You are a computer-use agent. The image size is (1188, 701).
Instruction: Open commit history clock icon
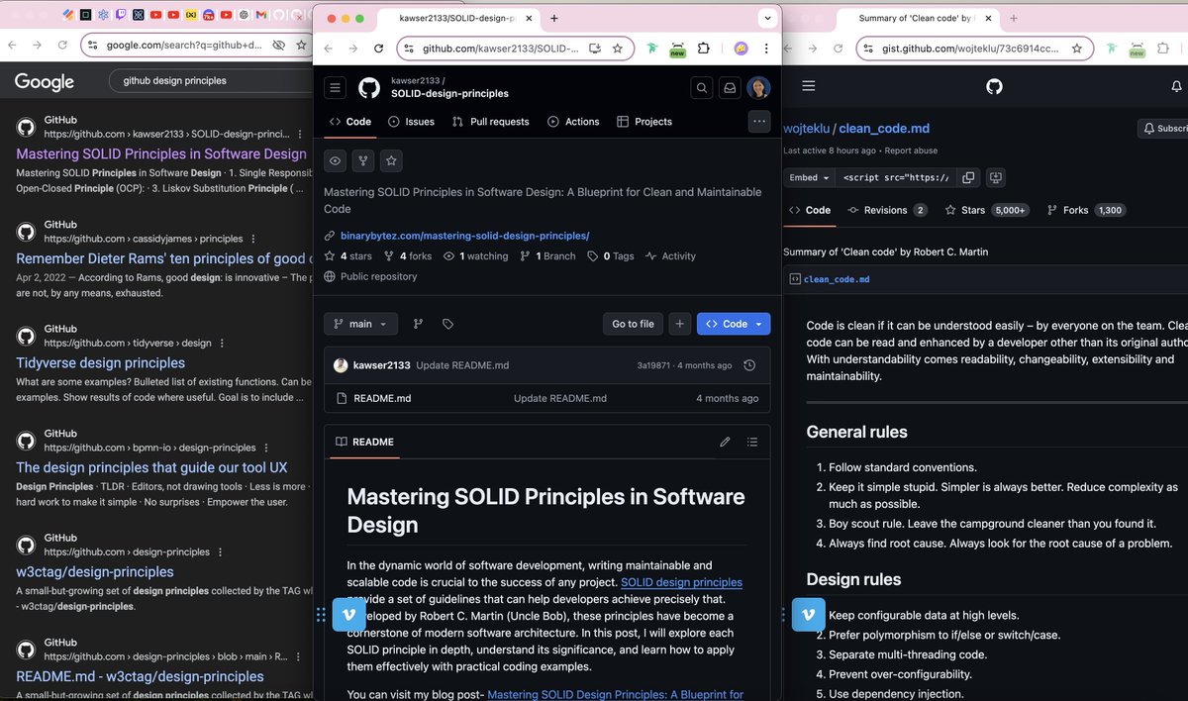tap(749, 365)
